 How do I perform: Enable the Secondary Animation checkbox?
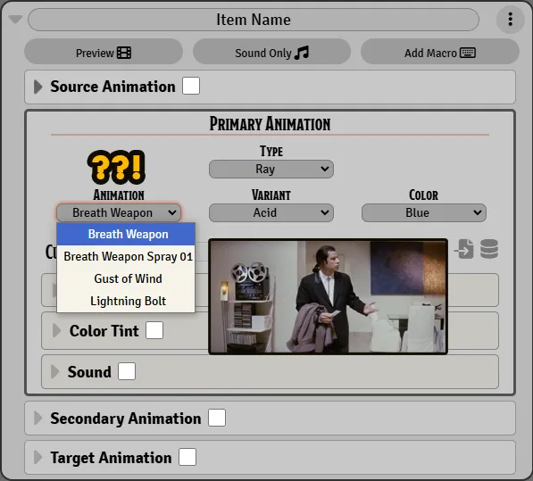pyautogui.click(x=217, y=418)
